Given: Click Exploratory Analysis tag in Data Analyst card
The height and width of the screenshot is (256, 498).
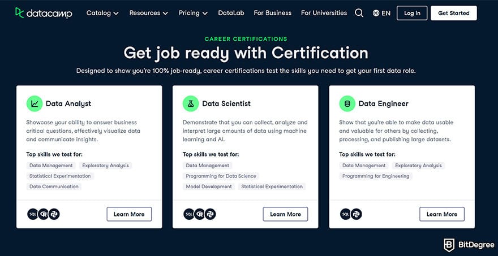Looking at the screenshot, I should 105,166.
